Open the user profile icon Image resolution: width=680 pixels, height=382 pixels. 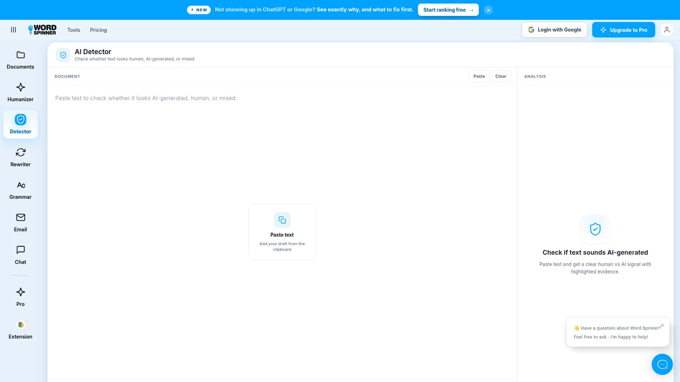point(666,30)
